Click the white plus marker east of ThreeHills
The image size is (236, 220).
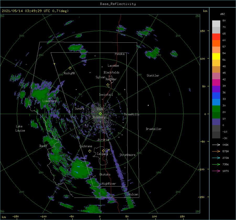(x=148, y=105)
